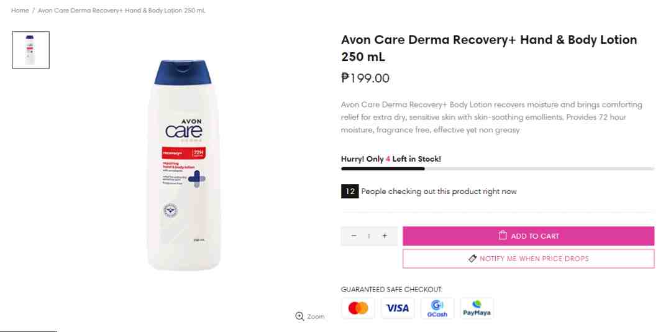Increase quantity with the plus button
The width and height of the screenshot is (671, 332).
[385, 236]
